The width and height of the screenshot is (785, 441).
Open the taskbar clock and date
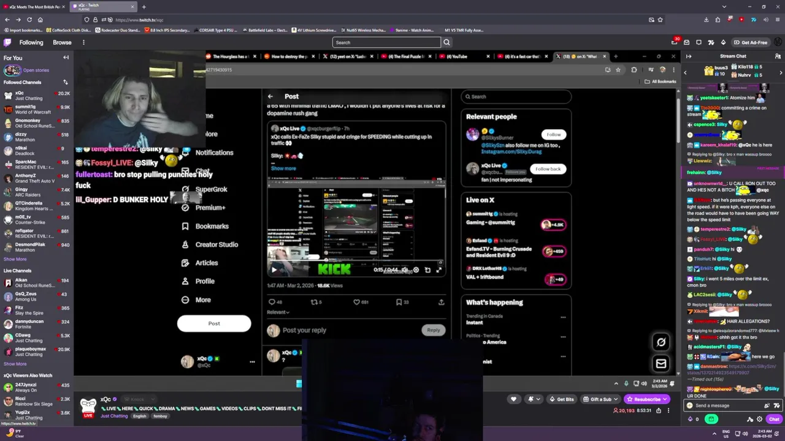click(x=762, y=434)
